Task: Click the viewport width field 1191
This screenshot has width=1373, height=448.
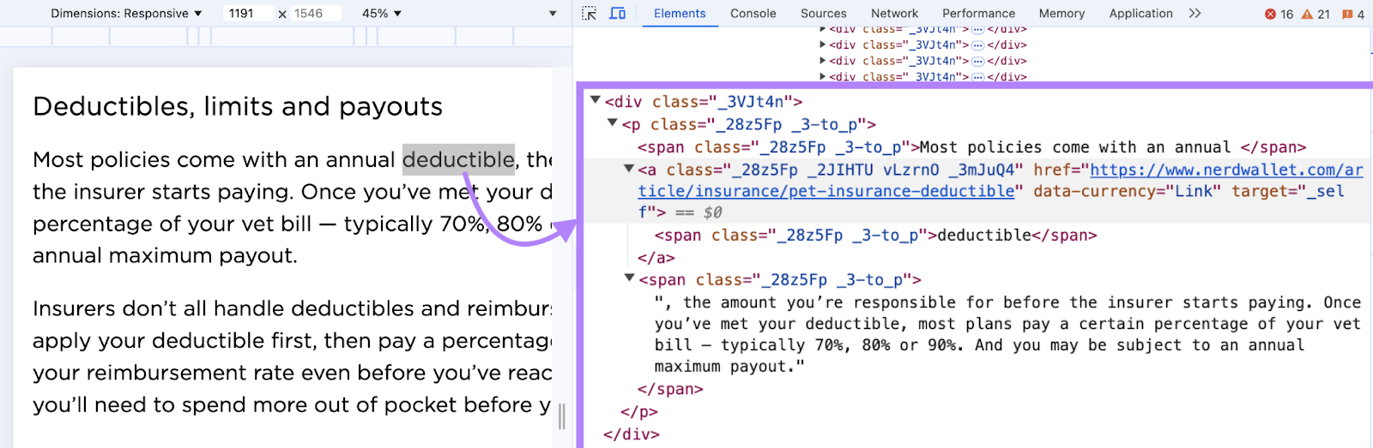Action: (248, 13)
